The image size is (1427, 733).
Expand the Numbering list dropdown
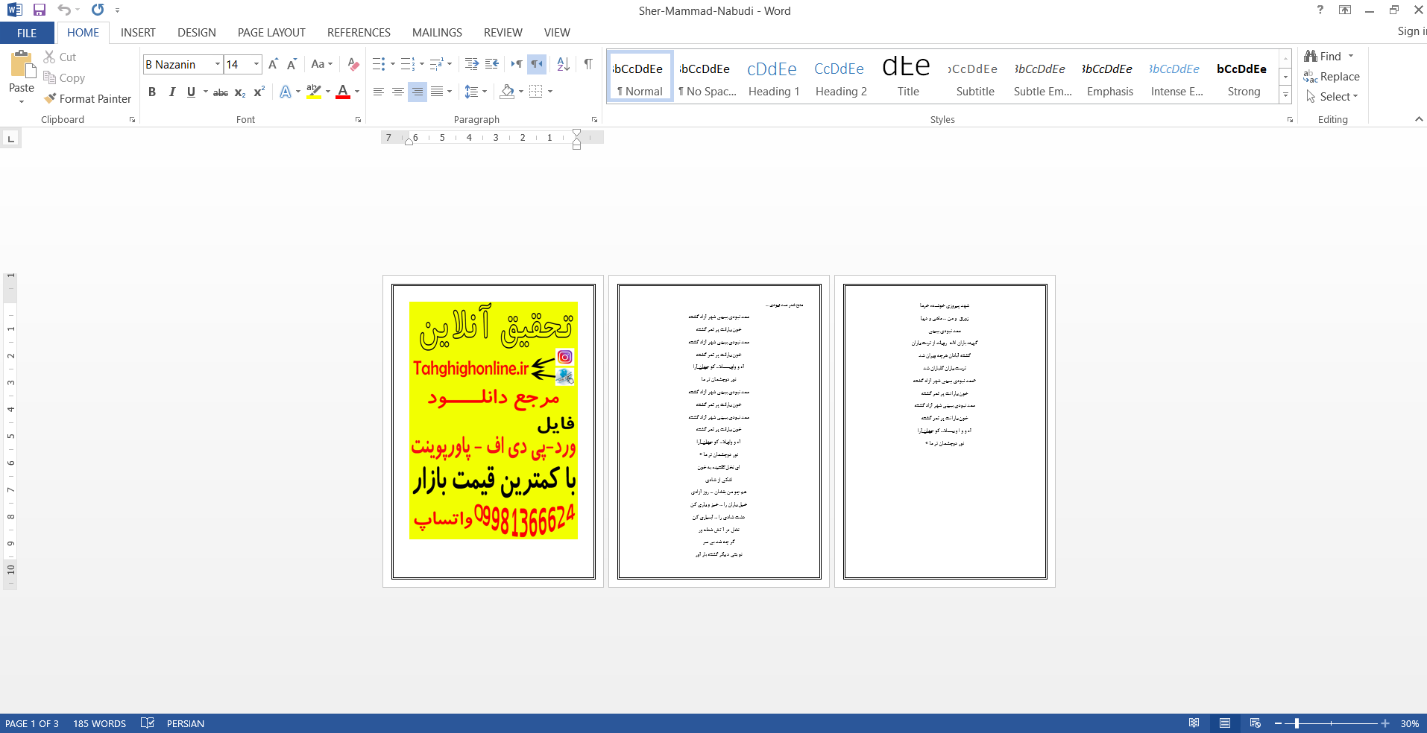(x=421, y=65)
